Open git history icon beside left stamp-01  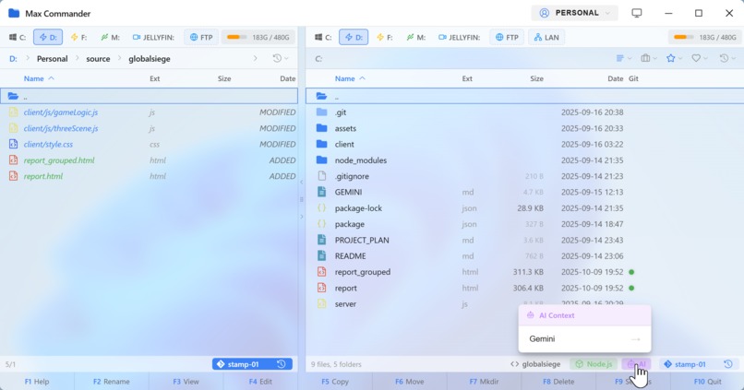pos(282,364)
